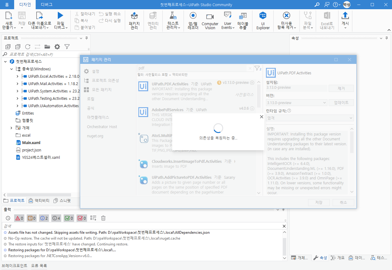Switch to the 홈 tab
Image resolution: width=392 pixels, height=270 pixels.
pyautogui.click(x=7, y=5)
